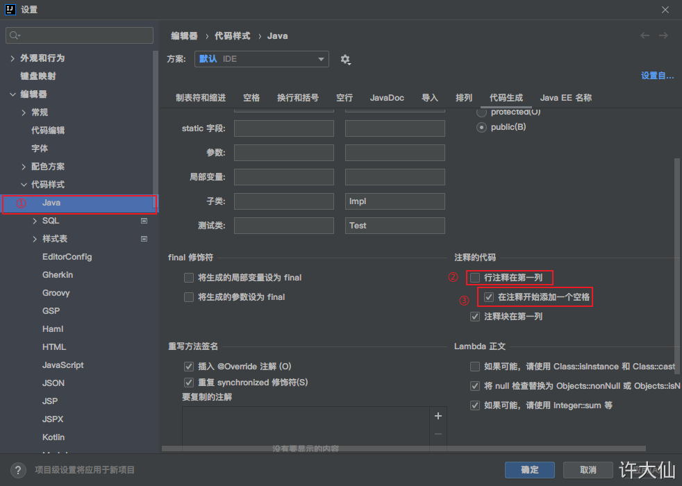Switch to 换行和括号 tab

(x=297, y=98)
